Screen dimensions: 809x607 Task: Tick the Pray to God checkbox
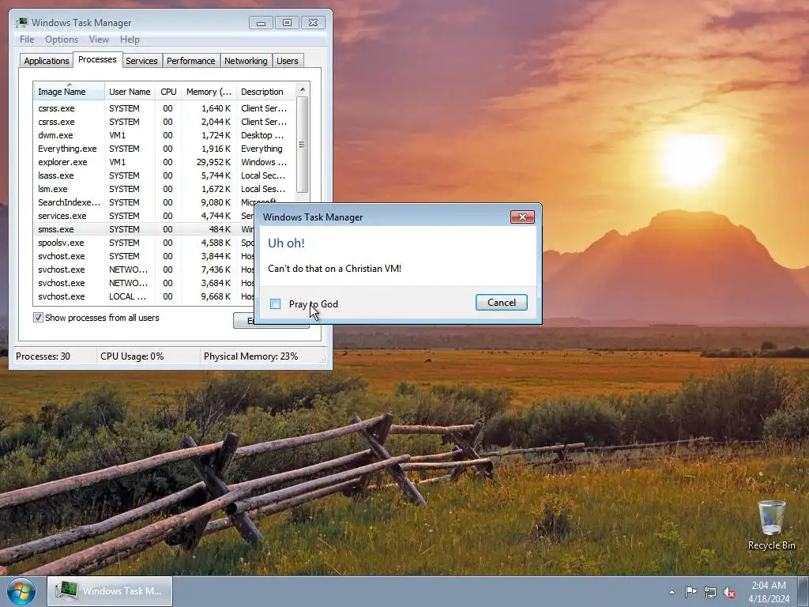(x=276, y=304)
